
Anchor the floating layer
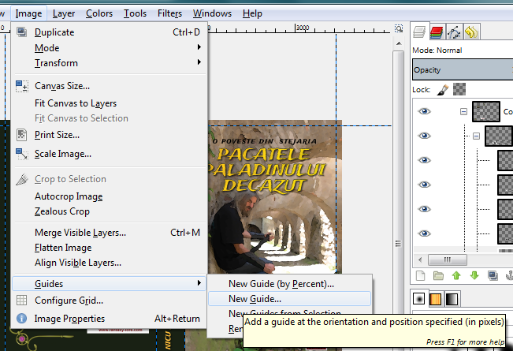[x=509, y=276]
